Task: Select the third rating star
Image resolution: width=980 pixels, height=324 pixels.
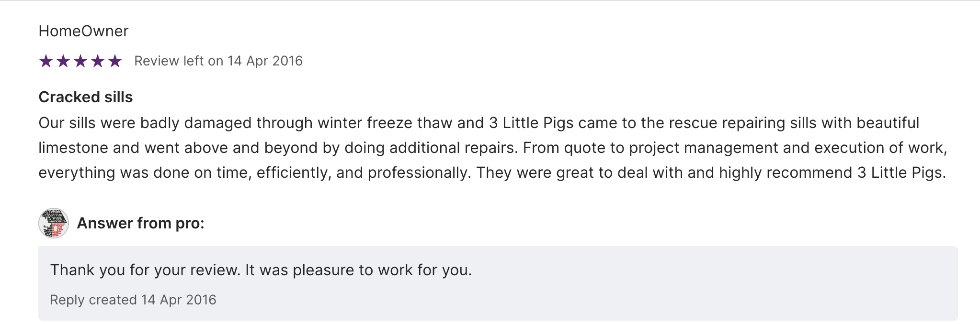Action: (80, 61)
